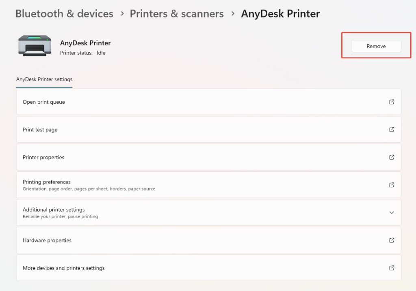Select the AnyDesk Printer settings tab
Image resolution: width=416 pixels, height=291 pixels.
click(x=44, y=79)
